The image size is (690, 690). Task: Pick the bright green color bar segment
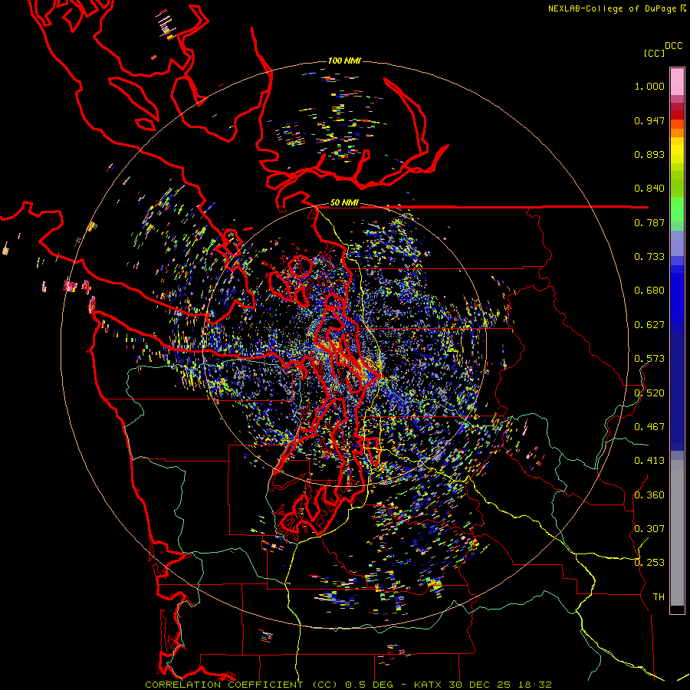677,209
